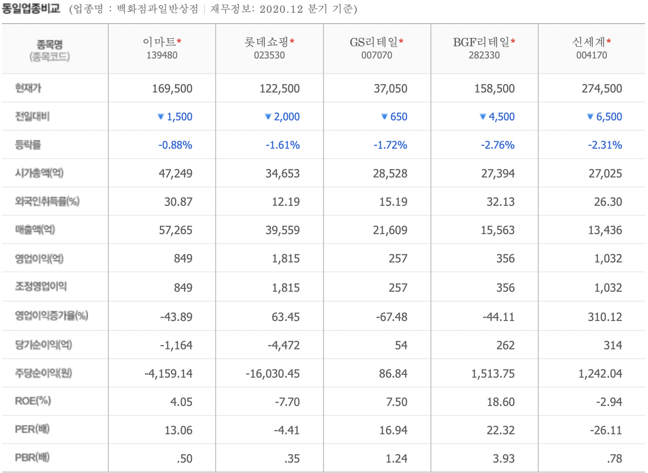Click sales value 13,436
The height and width of the screenshot is (473, 648).
[605, 230]
